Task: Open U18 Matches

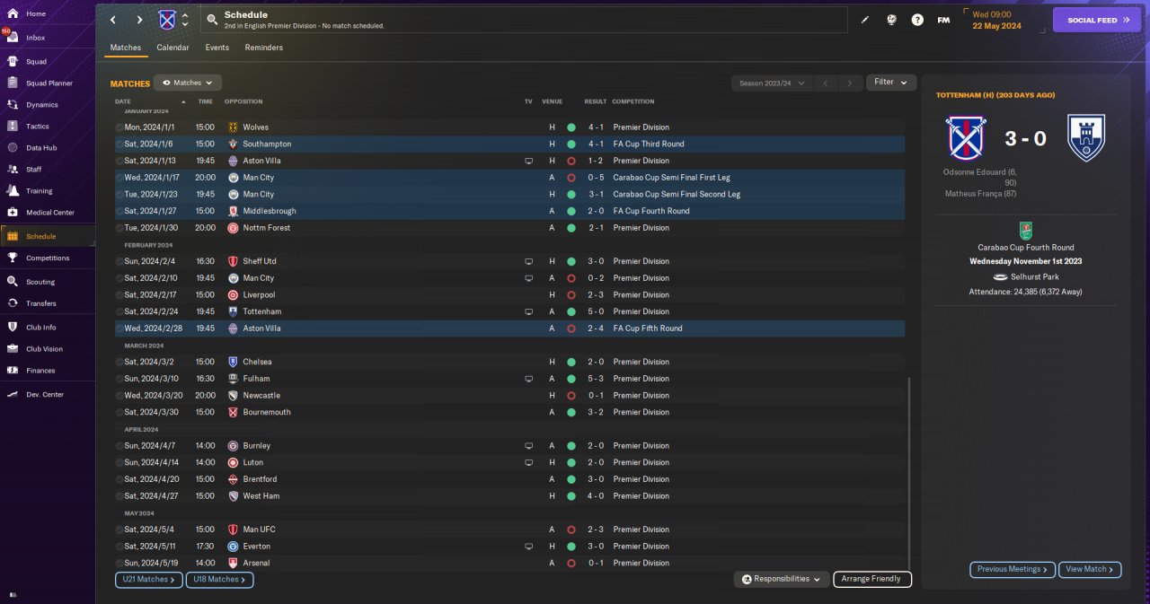Action: tap(219, 580)
